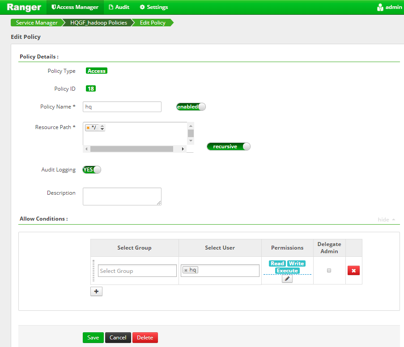Click the down arrow beside */ path
The height and width of the screenshot is (347, 404).
pyautogui.click(x=102, y=129)
